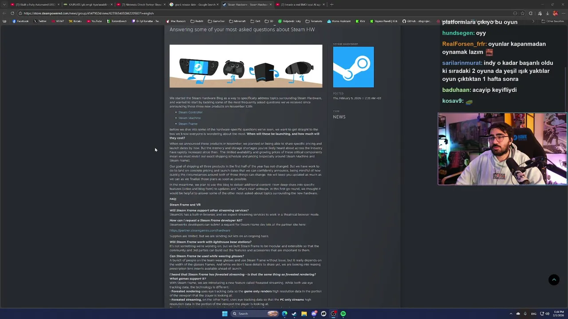Click the Steam Hardware group logo
Screen dimensions: 568x319
[353, 67]
